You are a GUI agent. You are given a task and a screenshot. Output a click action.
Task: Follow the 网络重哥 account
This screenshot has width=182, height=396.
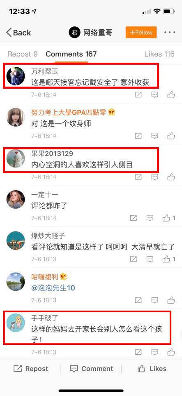point(141,32)
